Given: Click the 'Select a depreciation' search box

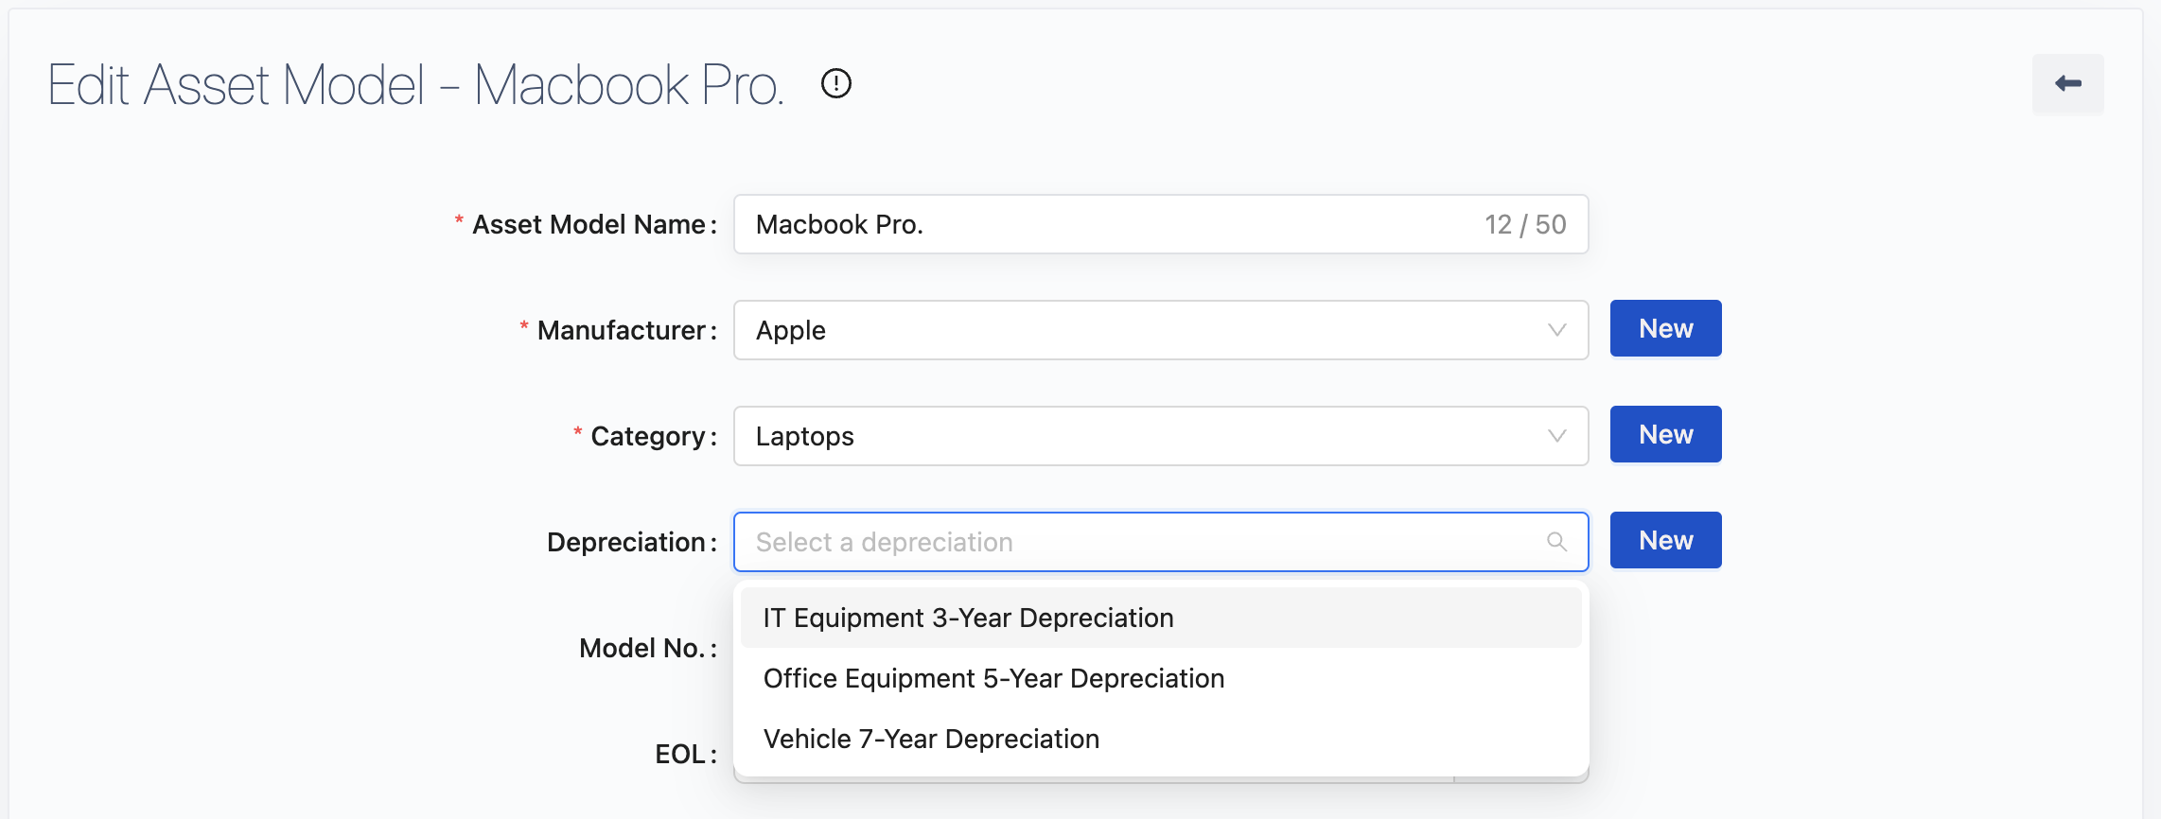Looking at the screenshot, I should click(1135, 542).
